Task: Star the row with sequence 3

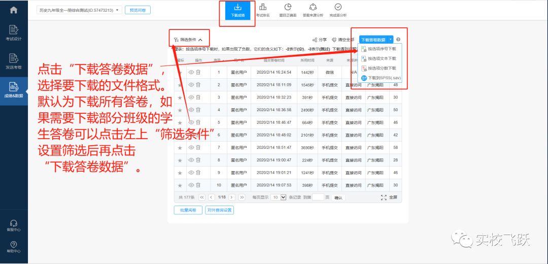Action: tap(180, 97)
